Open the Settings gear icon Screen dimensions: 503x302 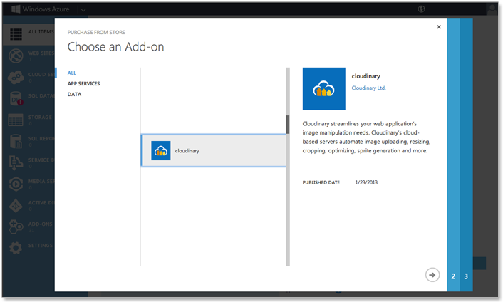16,248
